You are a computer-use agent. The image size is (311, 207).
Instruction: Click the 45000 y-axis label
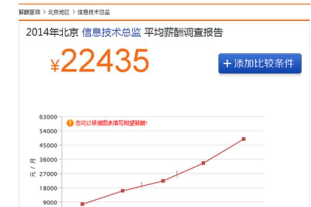[x=48, y=145]
